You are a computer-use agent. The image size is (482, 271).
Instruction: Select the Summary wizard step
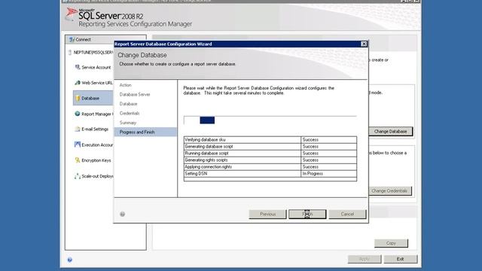tap(128, 123)
